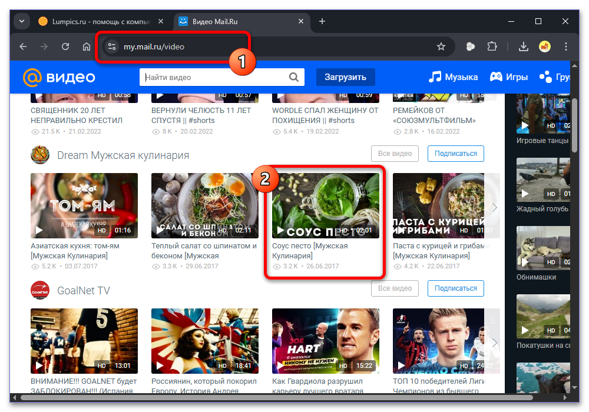Click the scroll-down arrow of the vertical scrollbar

click(574, 388)
